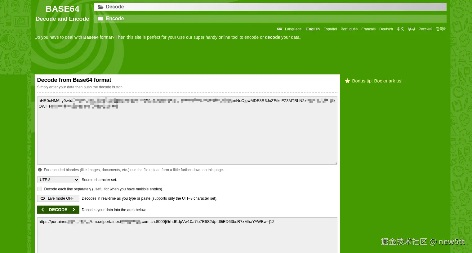
Task: Switch language to Español
Action: 330,29
